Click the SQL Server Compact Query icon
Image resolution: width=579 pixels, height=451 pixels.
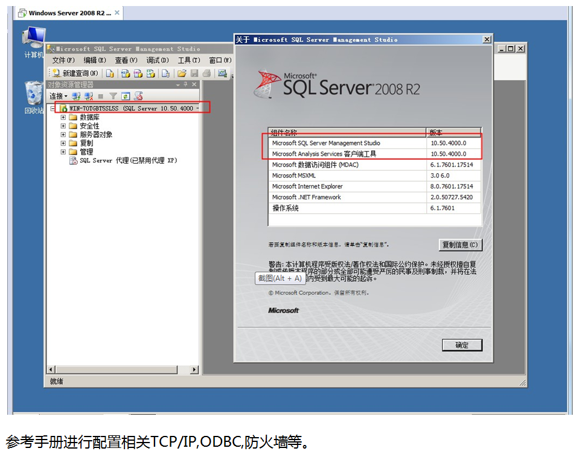tap(166, 73)
